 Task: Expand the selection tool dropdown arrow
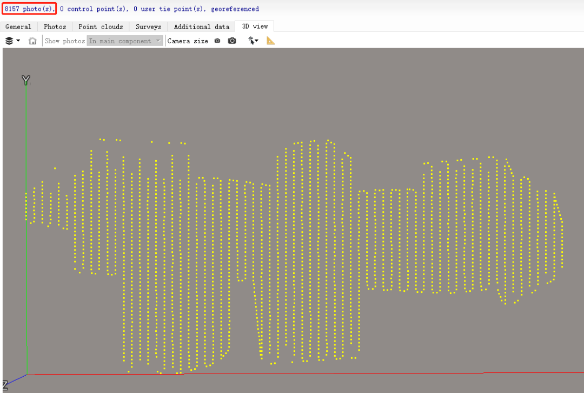tap(257, 41)
